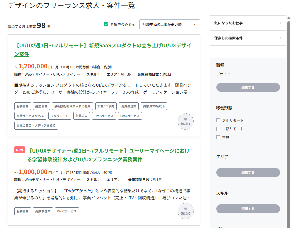This screenshot has width=297, height=228.
Task: Click the scrollbar up arrow
Action: click(x=289, y=18)
